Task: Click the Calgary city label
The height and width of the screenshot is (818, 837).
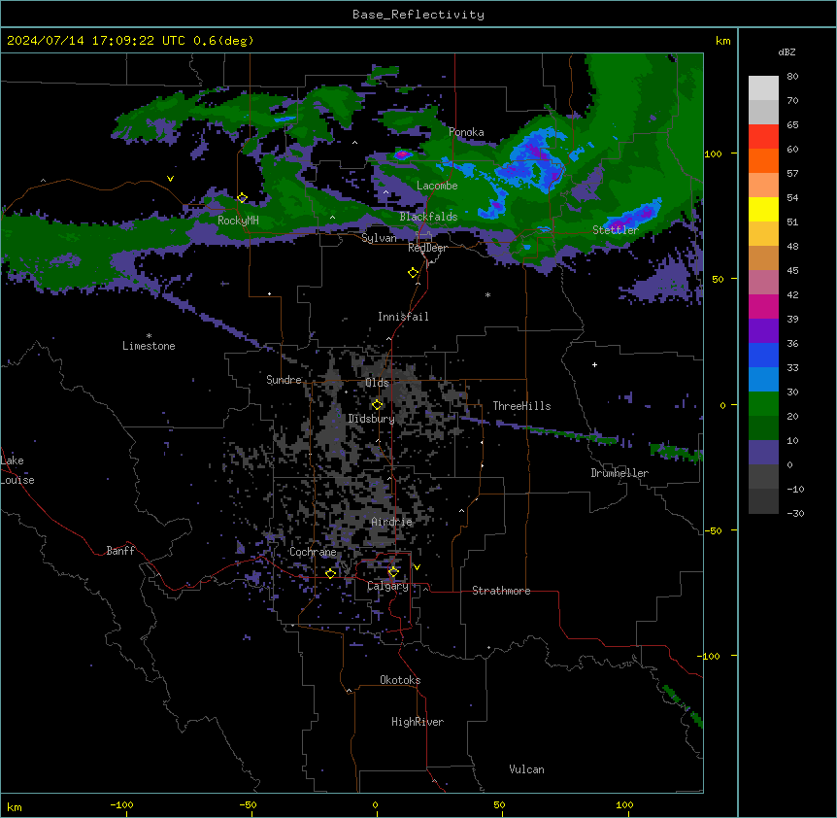Action: point(388,586)
